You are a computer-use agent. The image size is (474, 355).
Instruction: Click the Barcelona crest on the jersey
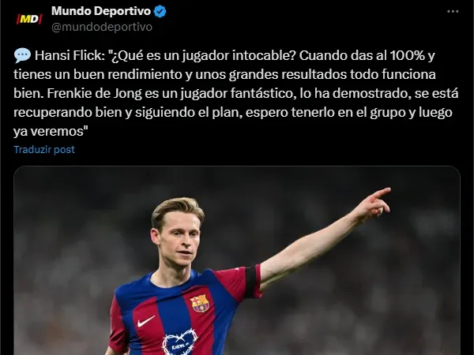200,303
